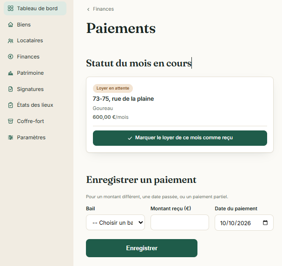The image size is (282, 266).
Task: Open Tableau de bord menu item
Action: [x=35, y=8]
